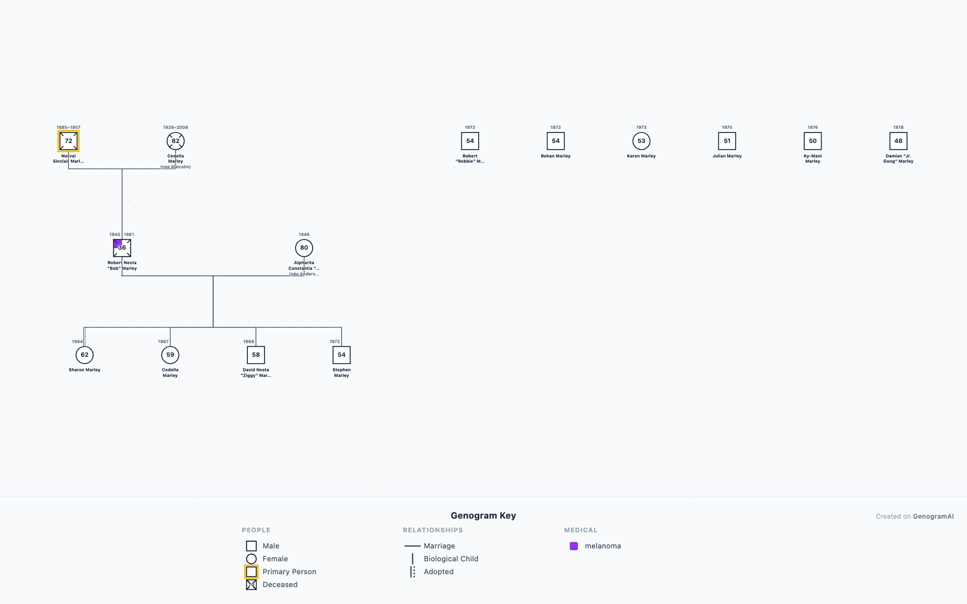Click the 1975 birth year label
The width and height of the screenshot is (967, 604).
tap(727, 127)
